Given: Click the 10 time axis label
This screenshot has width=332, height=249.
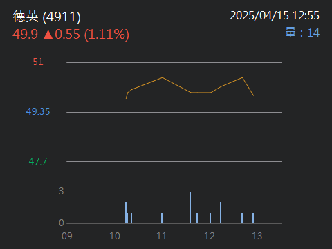Looking at the screenshot, I should (115, 236).
